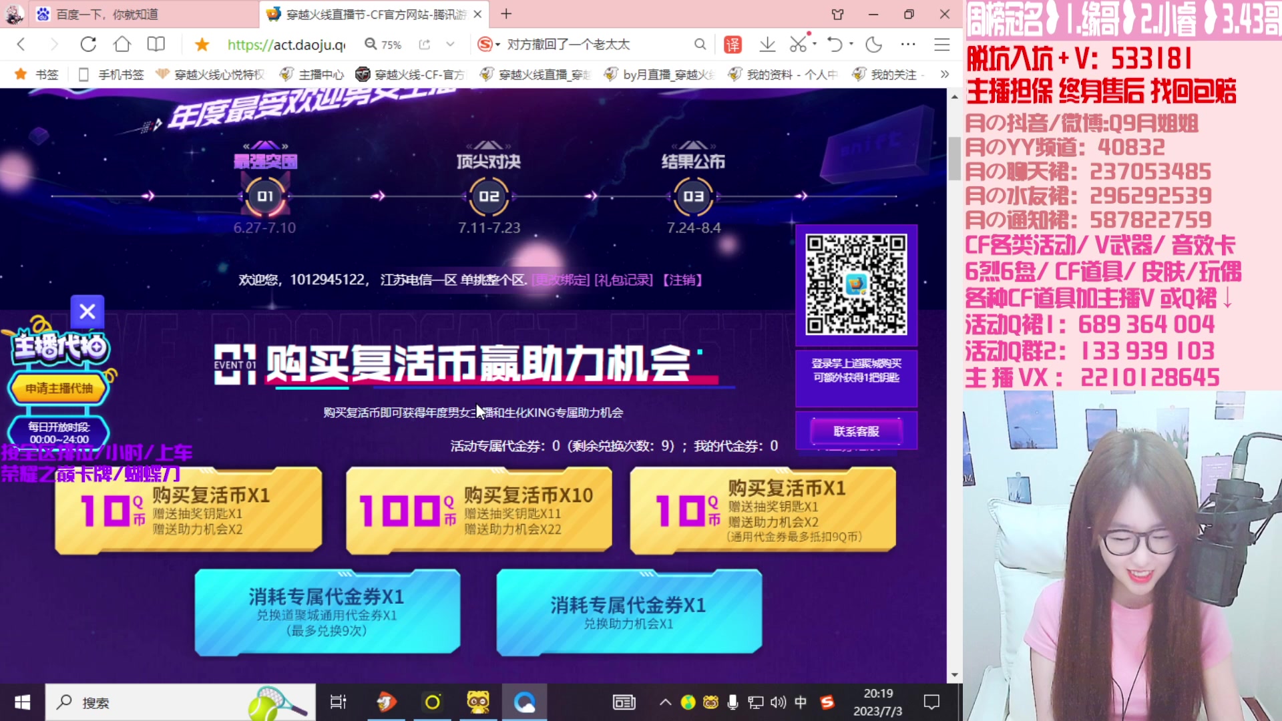Click the 礼包记录 link
The height and width of the screenshot is (721, 1282).
[x=624, y=280]
